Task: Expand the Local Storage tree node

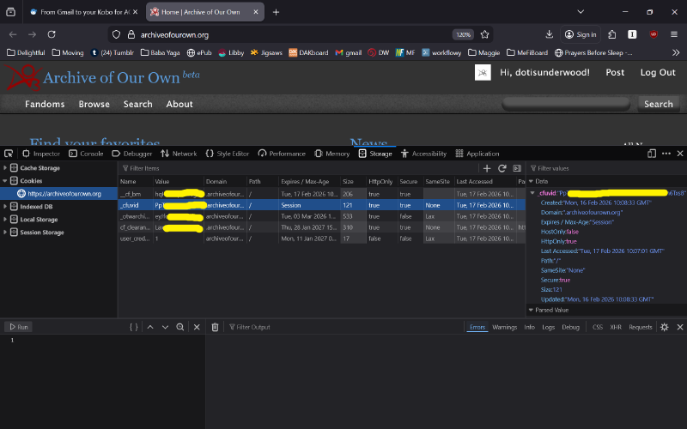Action: [5, 220]
